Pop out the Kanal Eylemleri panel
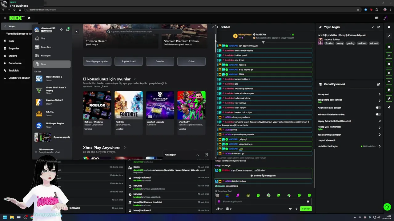 [x=379, y=84]
